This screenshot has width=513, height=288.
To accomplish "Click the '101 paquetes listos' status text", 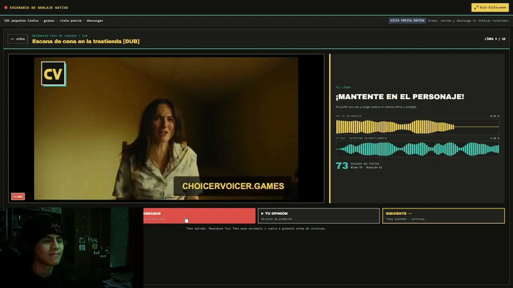I will (21, 20).
